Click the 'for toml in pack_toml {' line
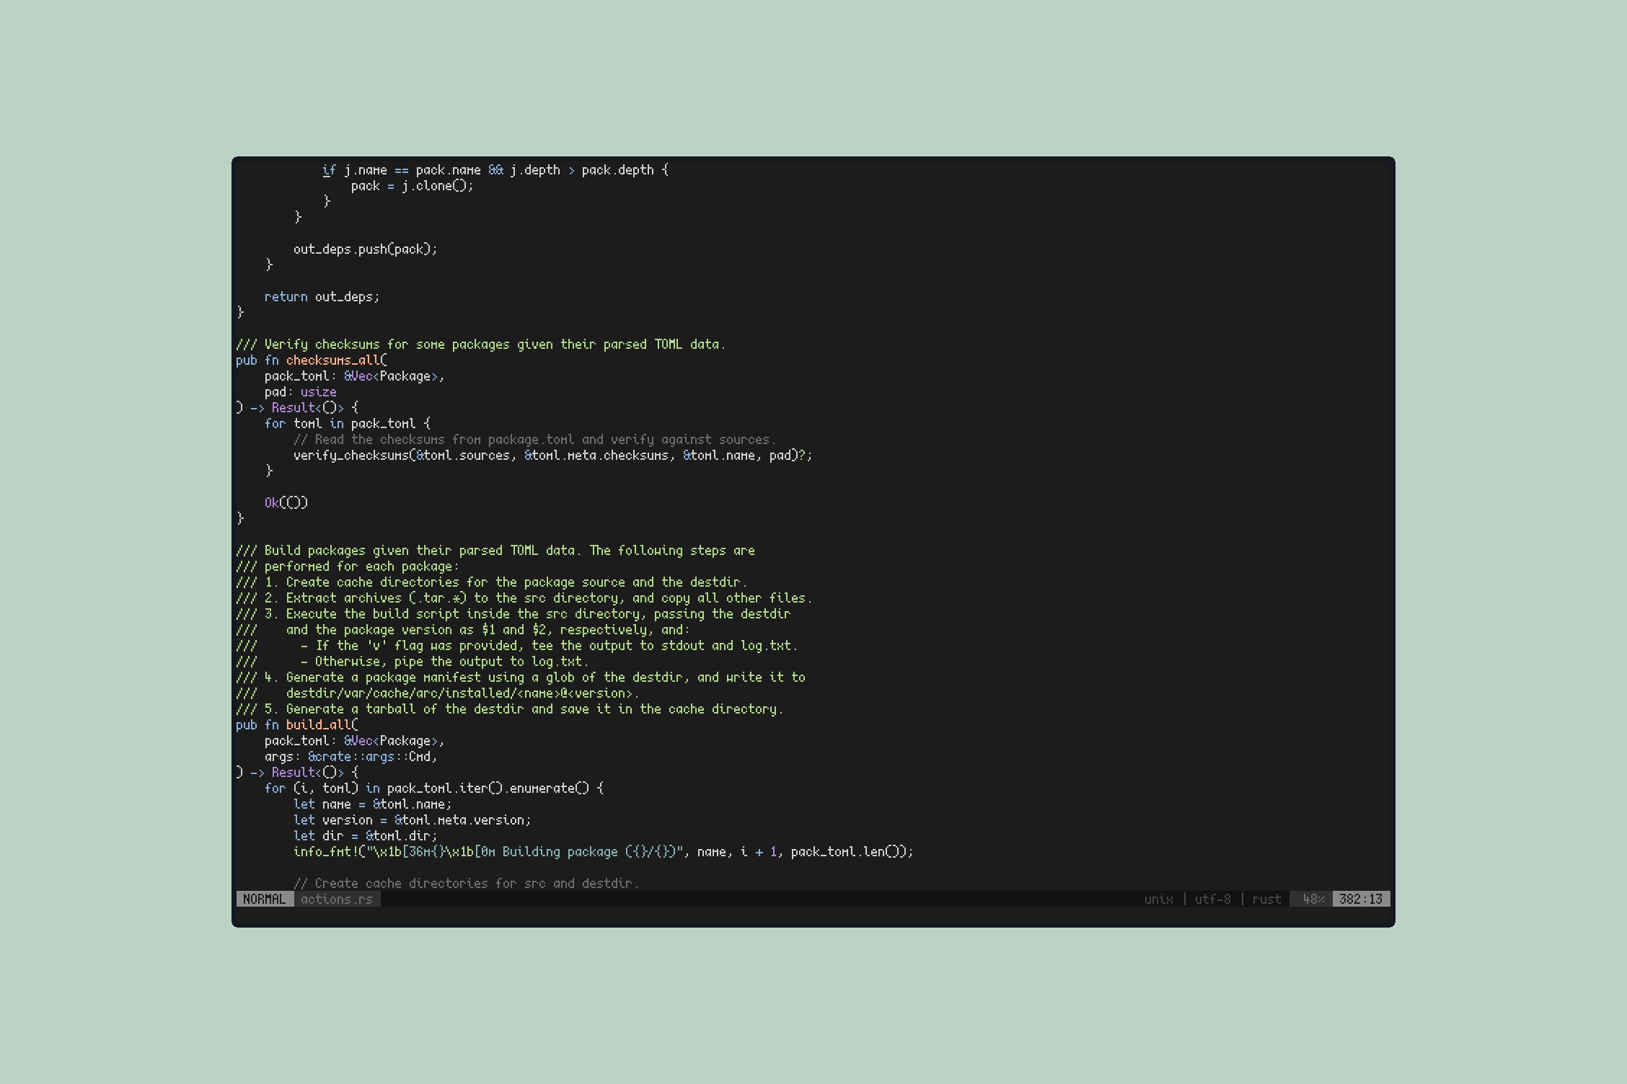Image resolution: width=1627 pixels, height=1084 pixels. (347, 423)
